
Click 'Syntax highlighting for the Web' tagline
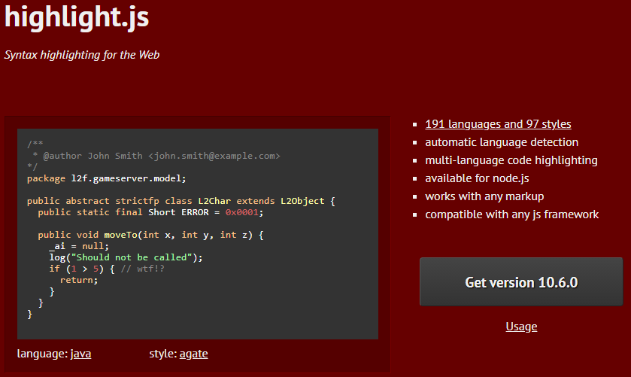[x=82, y=55]
